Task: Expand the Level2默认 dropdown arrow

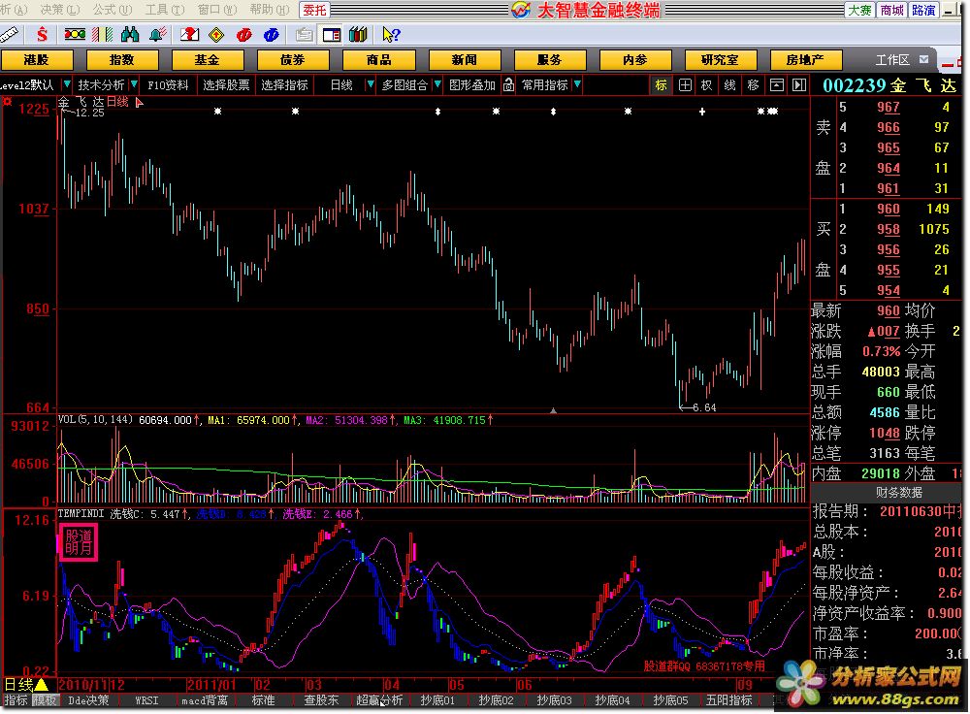Action: tap(67, 84)
